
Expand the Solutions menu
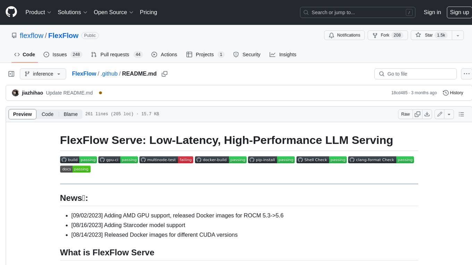[73, 12]
